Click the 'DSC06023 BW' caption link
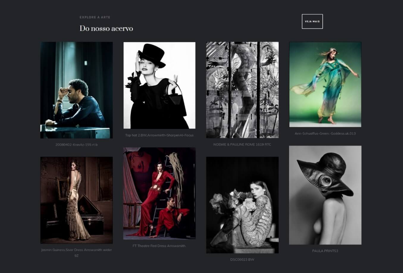The width and height of the screenshot is (403, 273). tap(242, 259)
